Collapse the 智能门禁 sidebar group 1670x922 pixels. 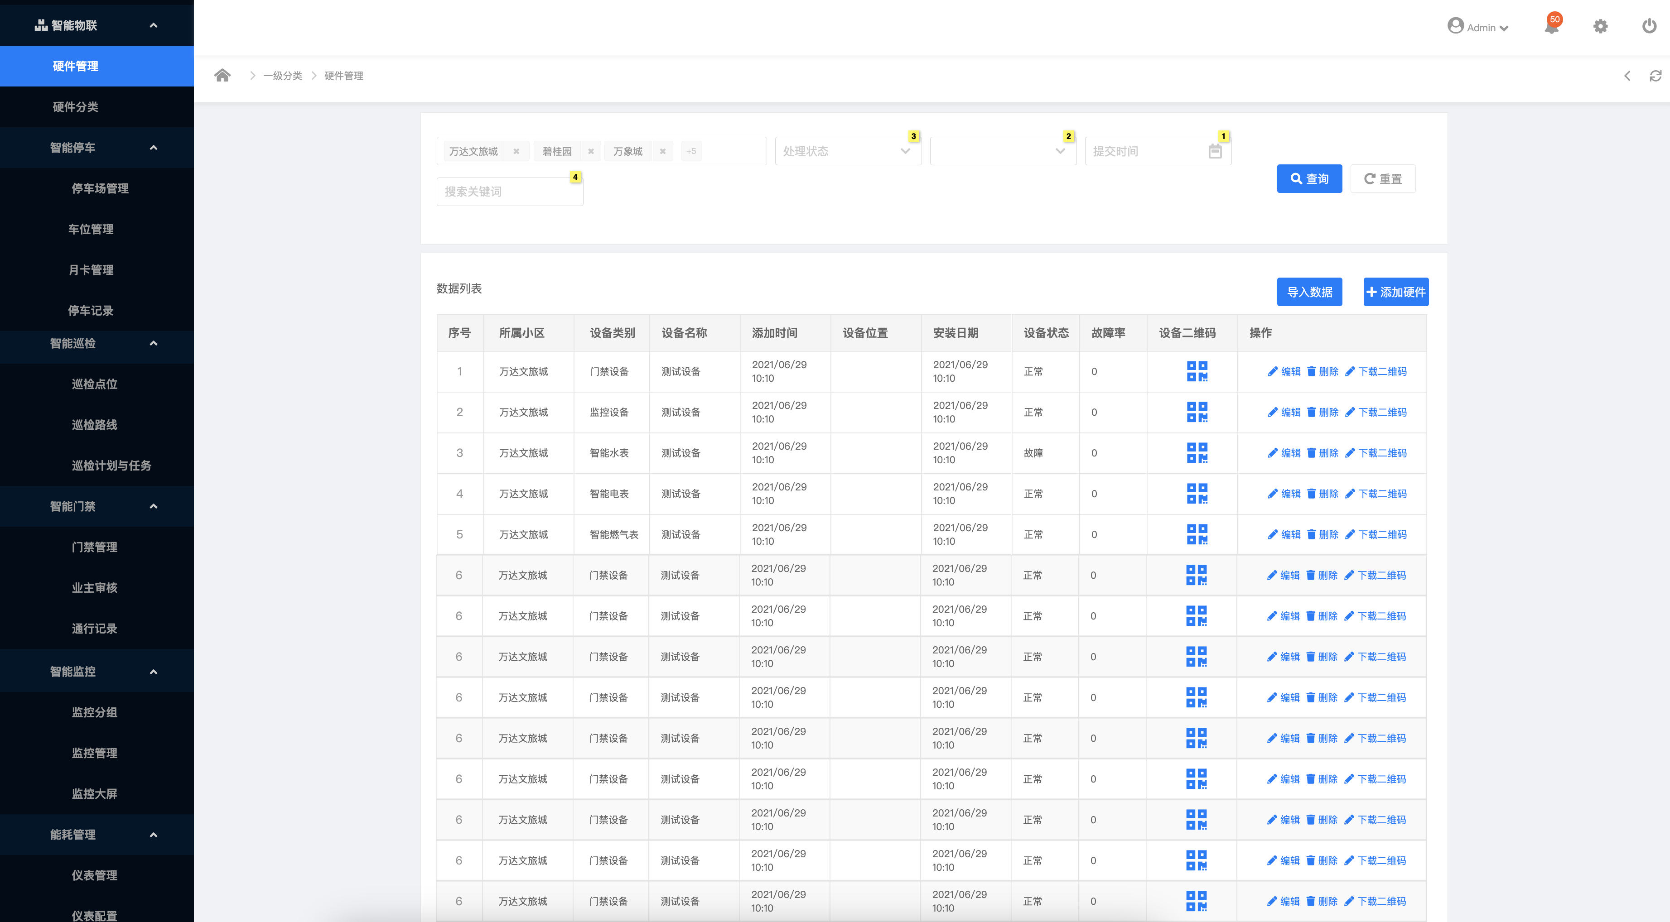(x=154, y=506)
